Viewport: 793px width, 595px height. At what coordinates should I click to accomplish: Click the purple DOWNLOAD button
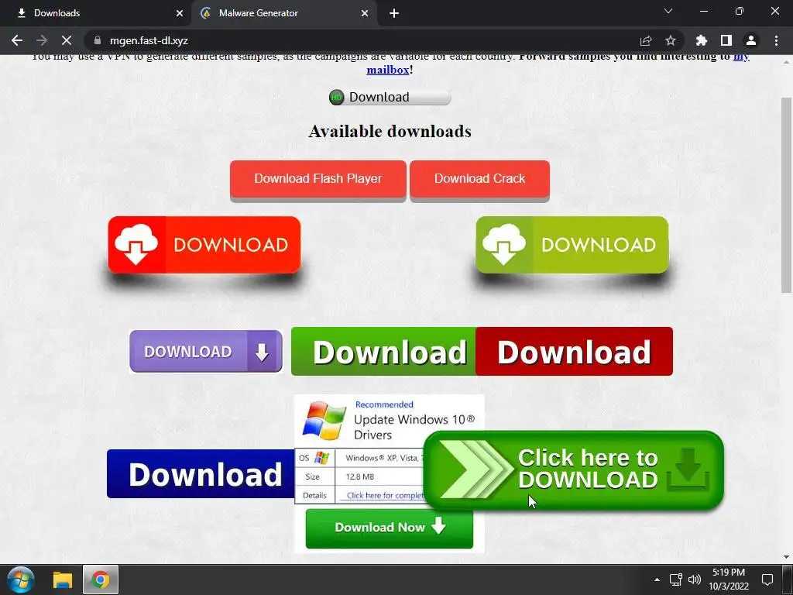(206, 351)
